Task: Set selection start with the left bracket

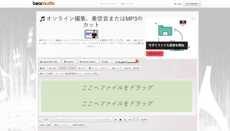Action: pyautogui.click(x=133, y=120)
